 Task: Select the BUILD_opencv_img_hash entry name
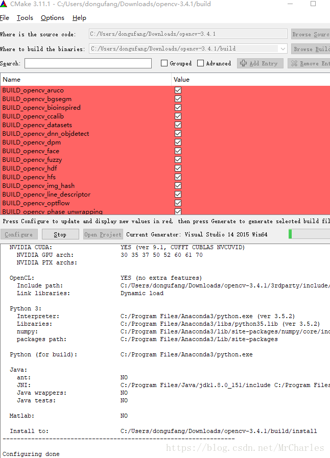tap(39, 186)
